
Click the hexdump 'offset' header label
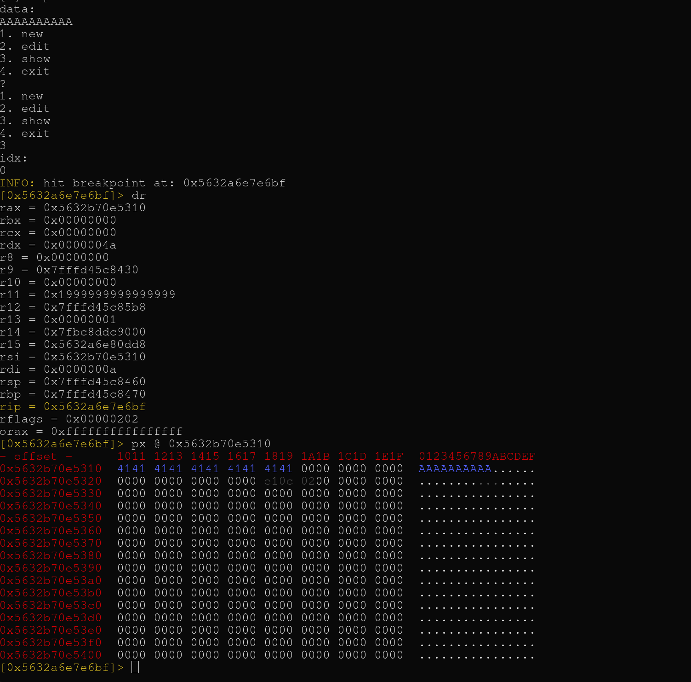35,457
